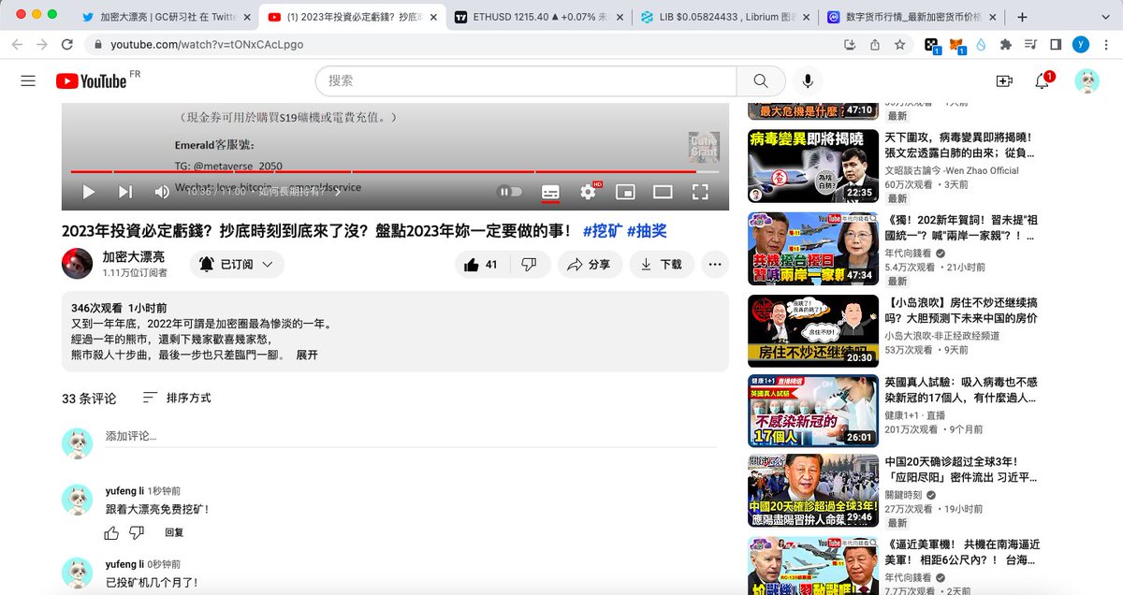Image resolution: width=1123 pixels, height=595 pixels.
Task: Click the #抽奖 hashtag
Action: [647, 231]
